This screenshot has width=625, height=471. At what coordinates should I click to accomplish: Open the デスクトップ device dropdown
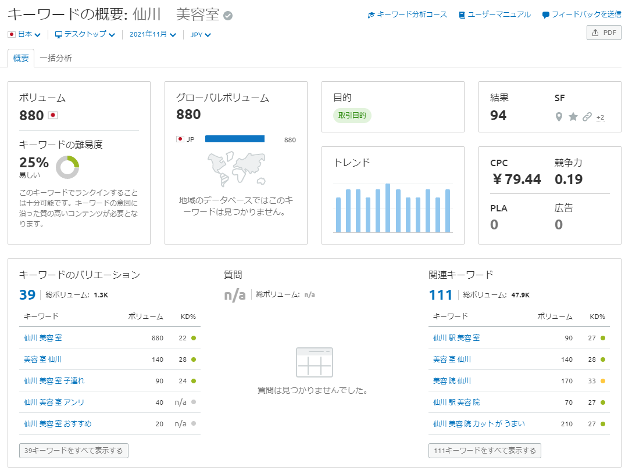85,35
